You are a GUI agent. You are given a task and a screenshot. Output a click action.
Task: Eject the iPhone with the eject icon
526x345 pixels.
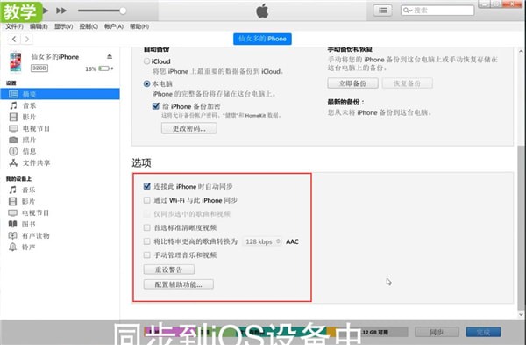110,56
